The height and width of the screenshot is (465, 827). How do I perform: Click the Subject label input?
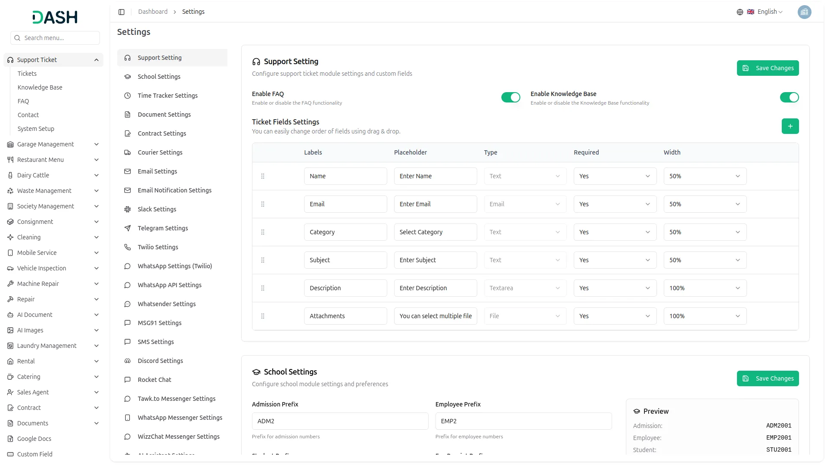tap(345, 260)
